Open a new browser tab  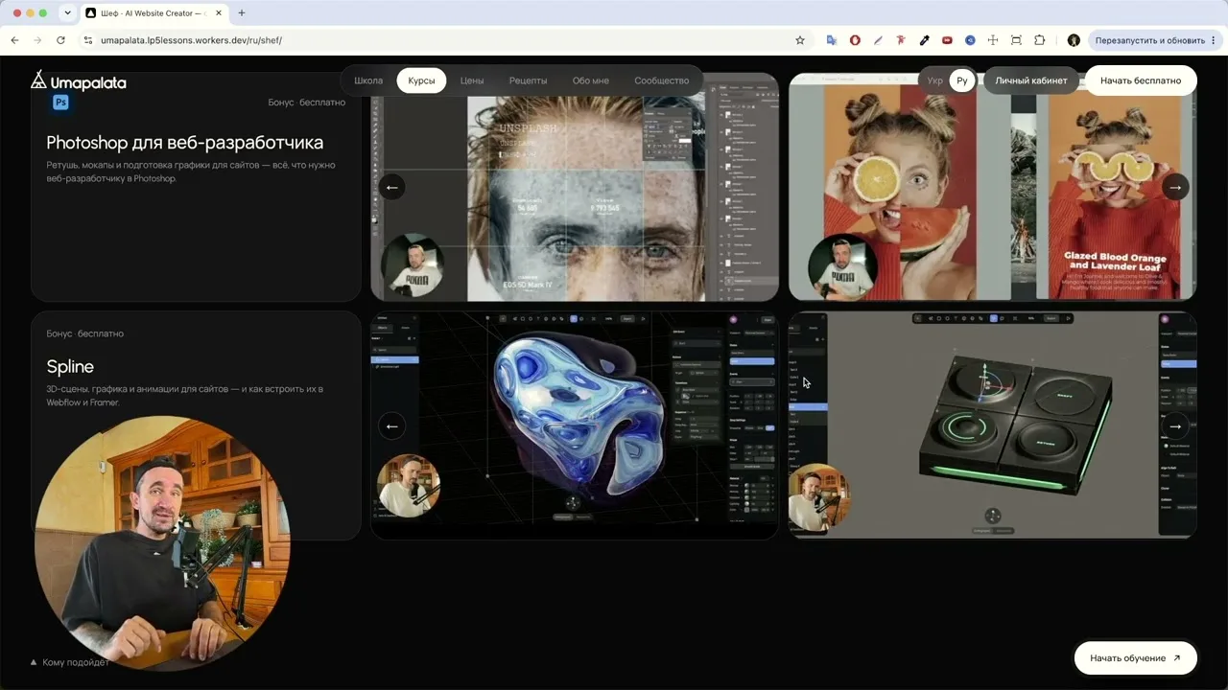(241, 13)
